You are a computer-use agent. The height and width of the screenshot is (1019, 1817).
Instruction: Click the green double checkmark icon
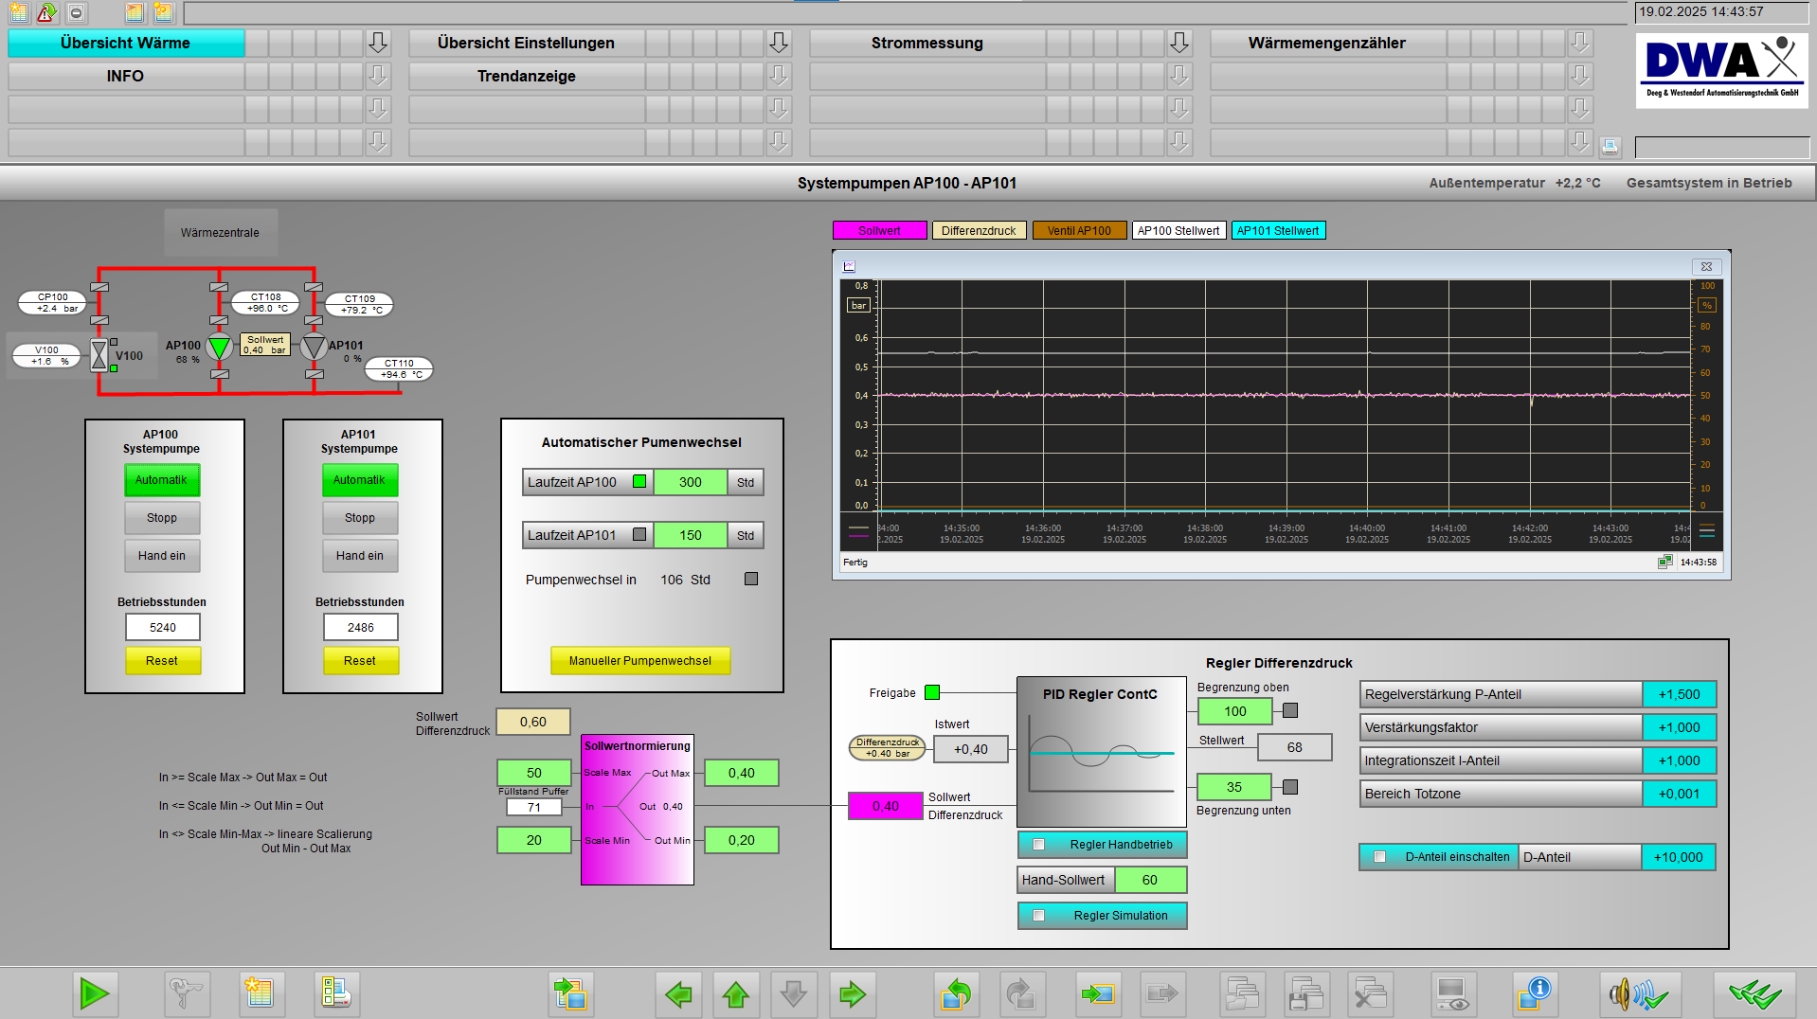[x=1754, y=993]
